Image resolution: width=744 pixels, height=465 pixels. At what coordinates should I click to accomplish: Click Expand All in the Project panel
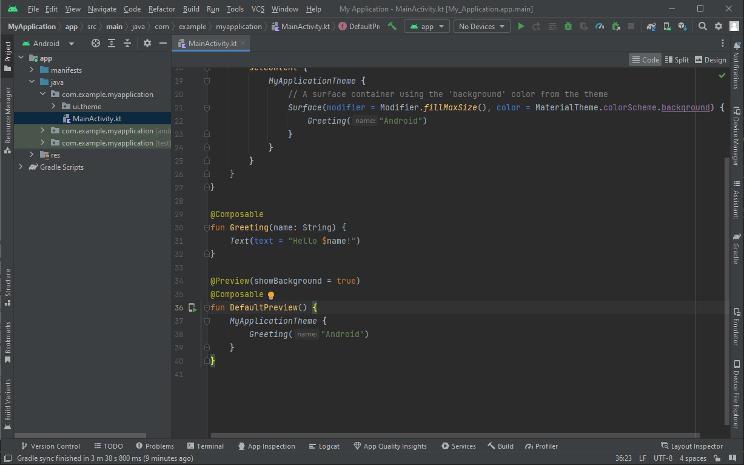(112, 43)
